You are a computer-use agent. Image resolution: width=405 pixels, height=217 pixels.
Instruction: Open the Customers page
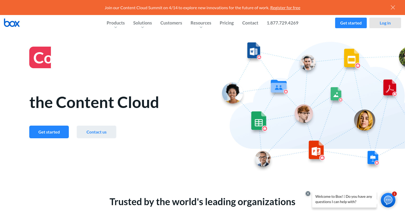(x=171, y=23)
